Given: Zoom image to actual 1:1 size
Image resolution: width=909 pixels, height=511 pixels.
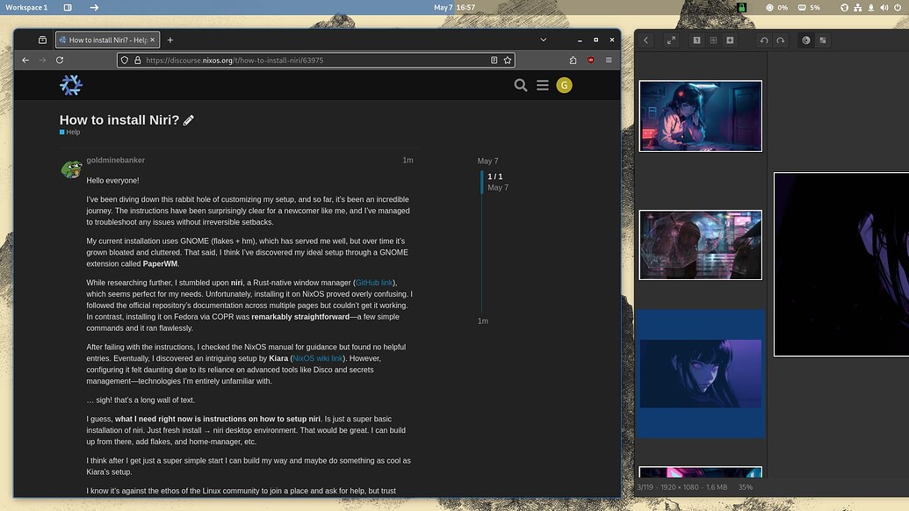Looking at the screenshot, I should click(x=696, y=40).
